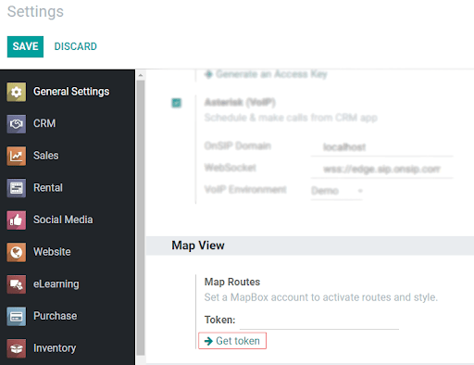Toggle the Asterisk (VoIP) checkbox
Viewport: 474px width, 365px height.
177,103
